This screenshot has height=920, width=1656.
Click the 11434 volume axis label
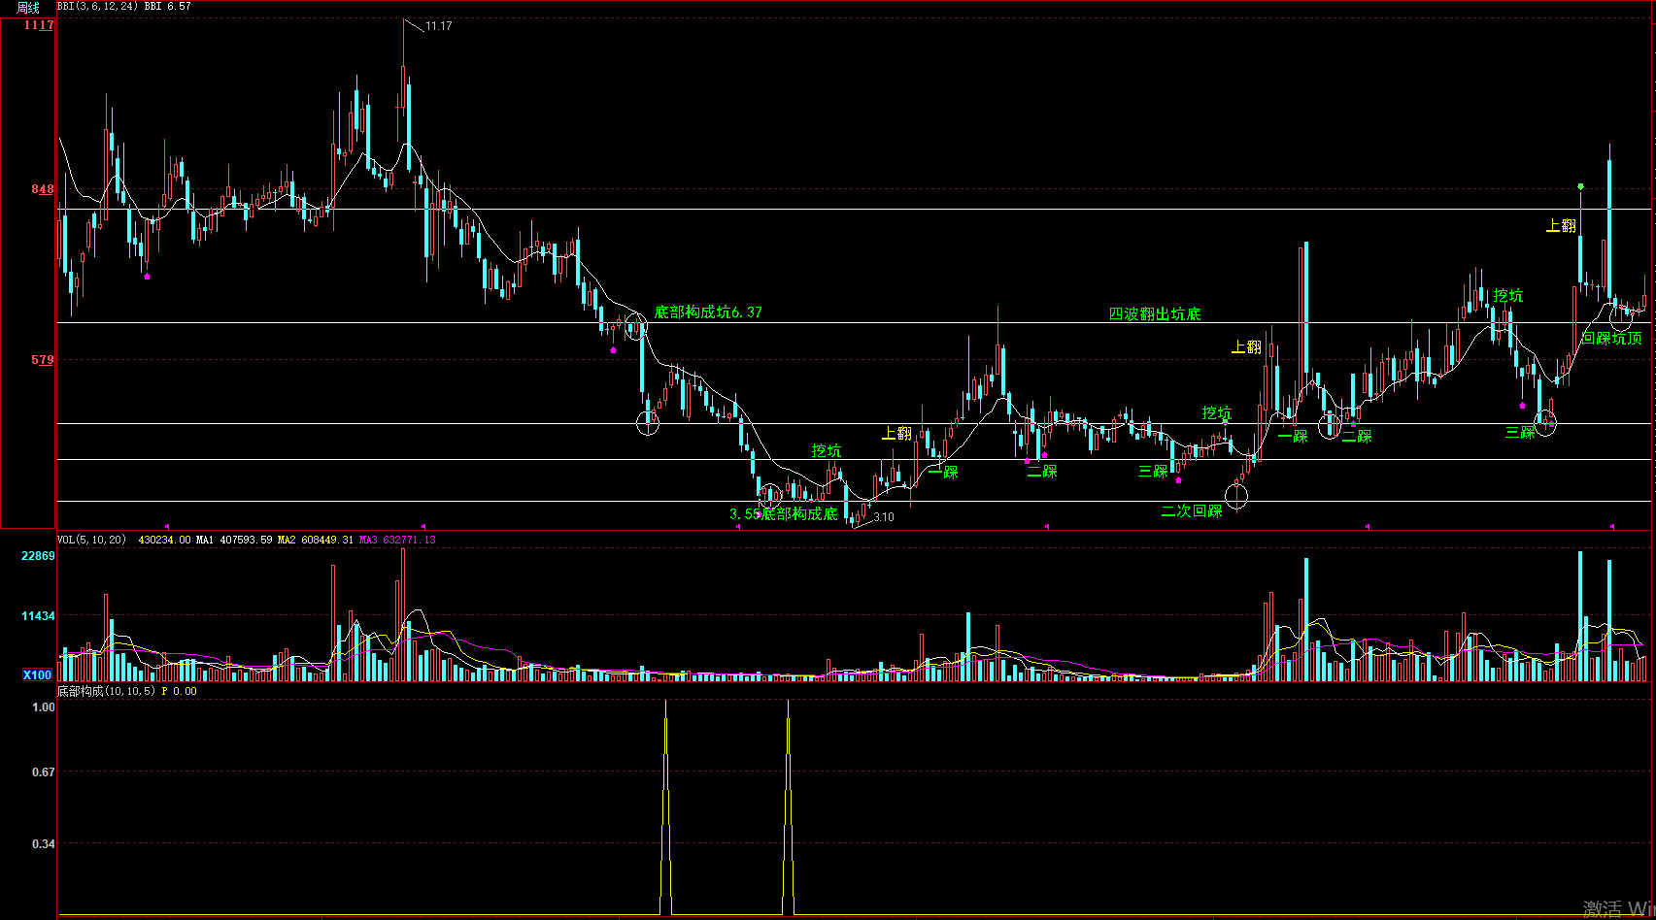click(39, 616)
